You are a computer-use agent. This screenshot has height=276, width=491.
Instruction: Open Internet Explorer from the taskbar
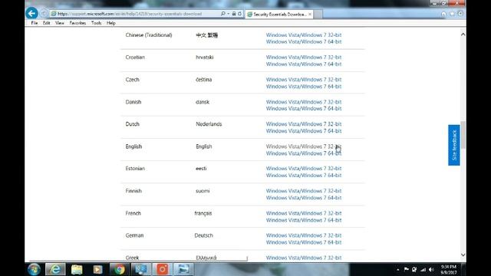55,269
